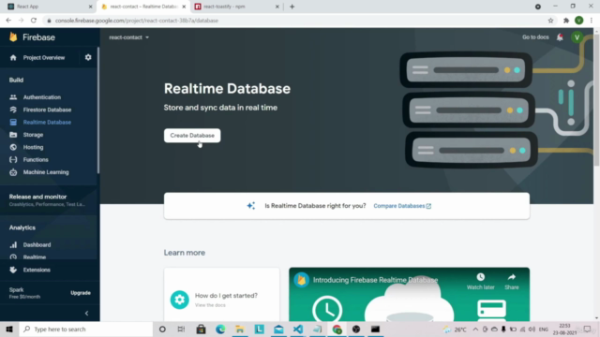The image size is (600, 337).
Task: Click the Upgrade plan button
Action: (81, 293)
